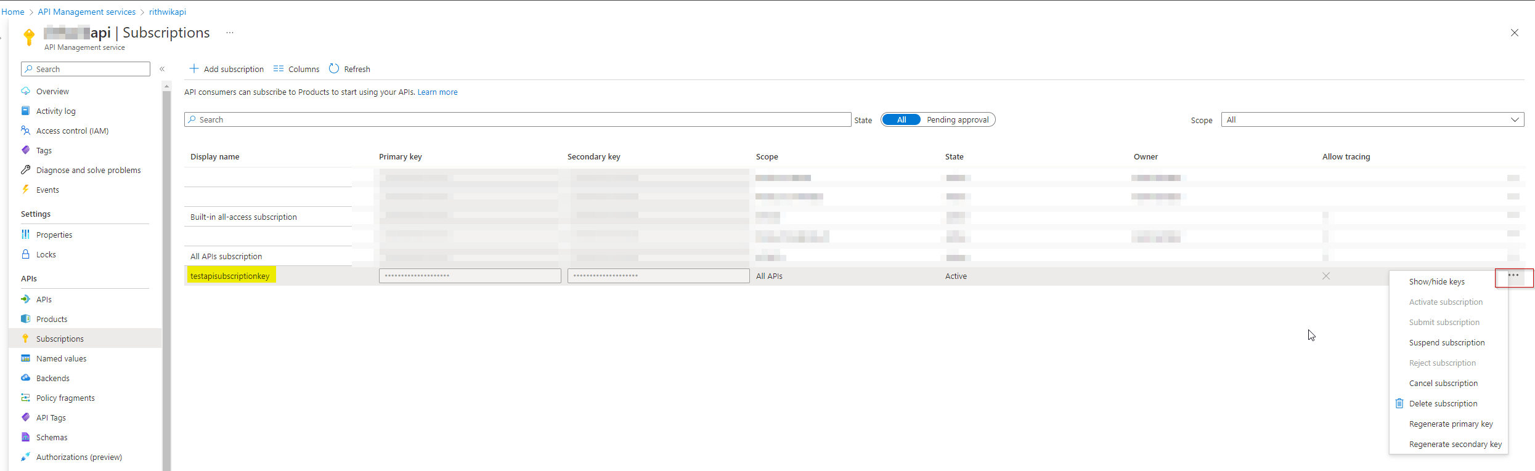Click the disabled Reject subscription entry
1535x471 pixels.
(x=1443, y=363)
